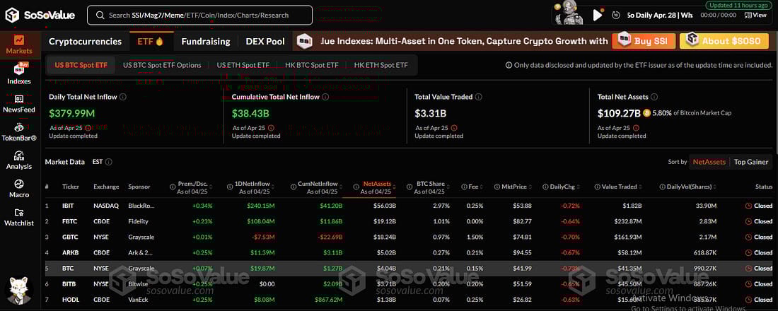Focus the SSI/Mag7/Meme search box
This screenshot has width=778, height=311.
[199, 16]
